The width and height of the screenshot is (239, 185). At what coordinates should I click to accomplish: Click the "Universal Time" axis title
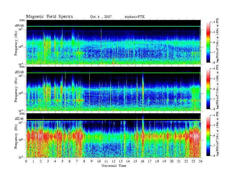click(x=114, y=166)
